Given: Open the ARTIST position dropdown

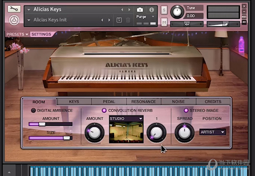Looking at the screenshot, I should click(212, 132).
